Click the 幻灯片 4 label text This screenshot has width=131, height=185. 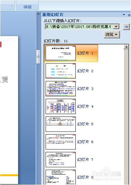click(x=85, y=106)
